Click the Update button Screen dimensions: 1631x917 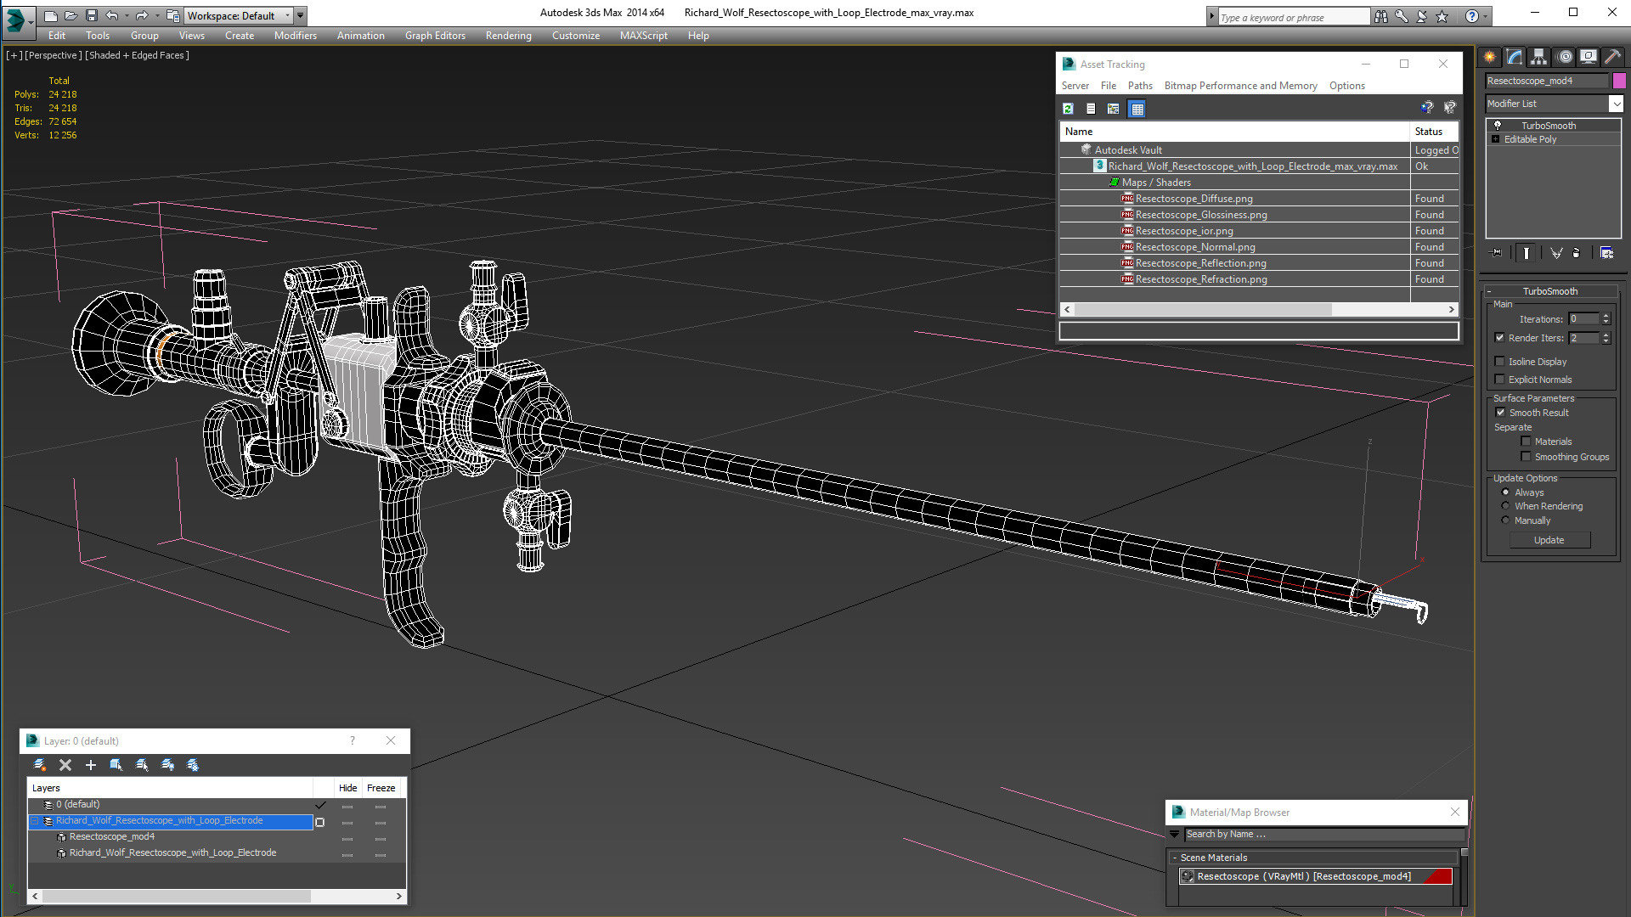[1549, 540]
